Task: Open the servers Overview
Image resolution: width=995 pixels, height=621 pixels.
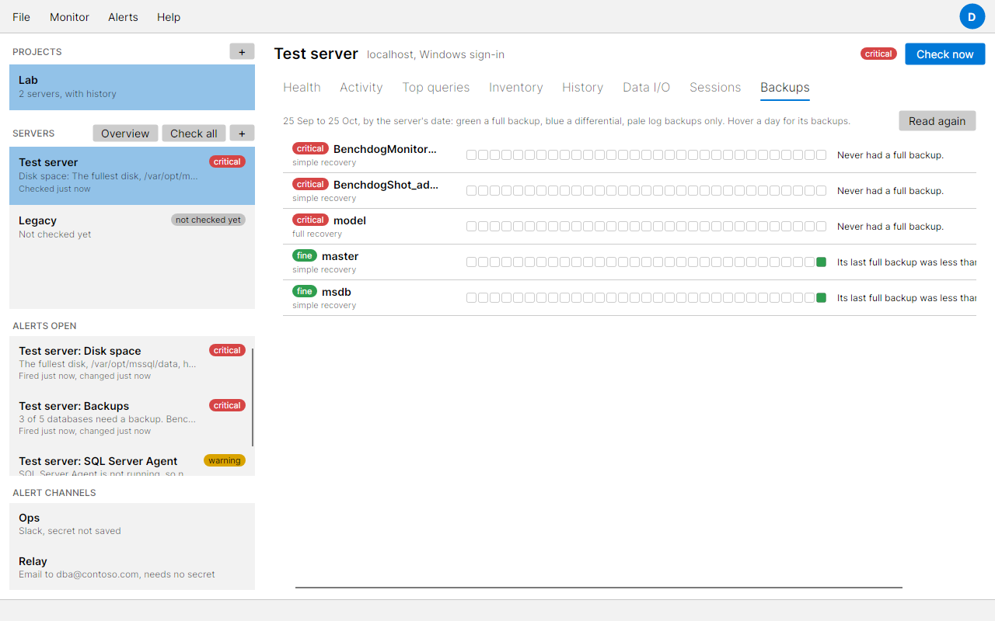Action: point(125,134)
